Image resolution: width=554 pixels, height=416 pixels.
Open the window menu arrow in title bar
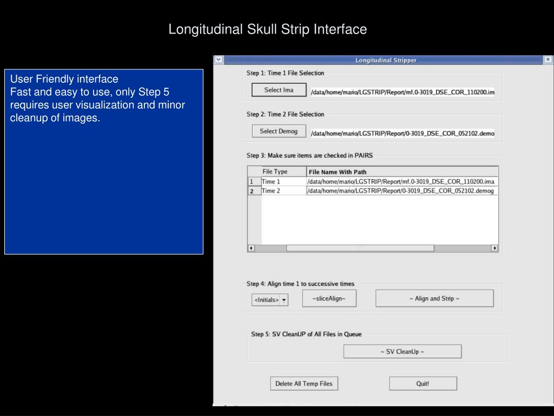coord(219,60)
